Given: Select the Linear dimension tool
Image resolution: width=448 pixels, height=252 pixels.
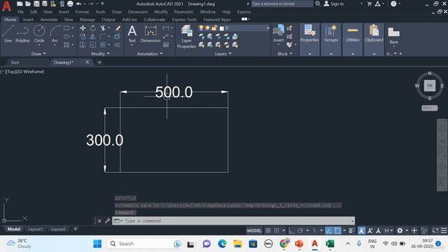Looking at the screenshot, I should pyautogui.click(x=166, y=28).
